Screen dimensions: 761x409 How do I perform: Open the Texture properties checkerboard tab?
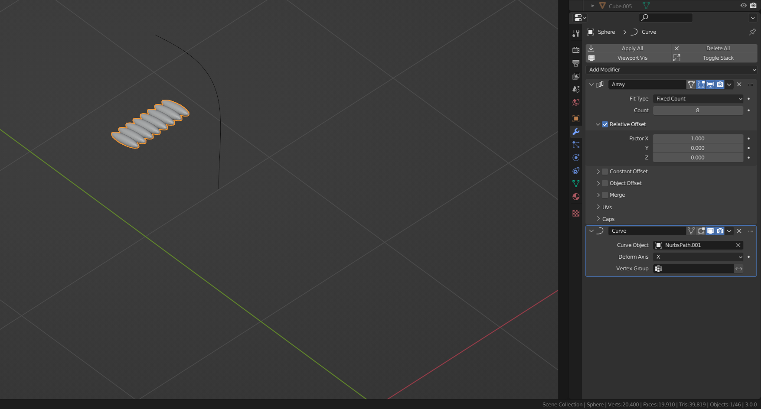tap(576, 213)
